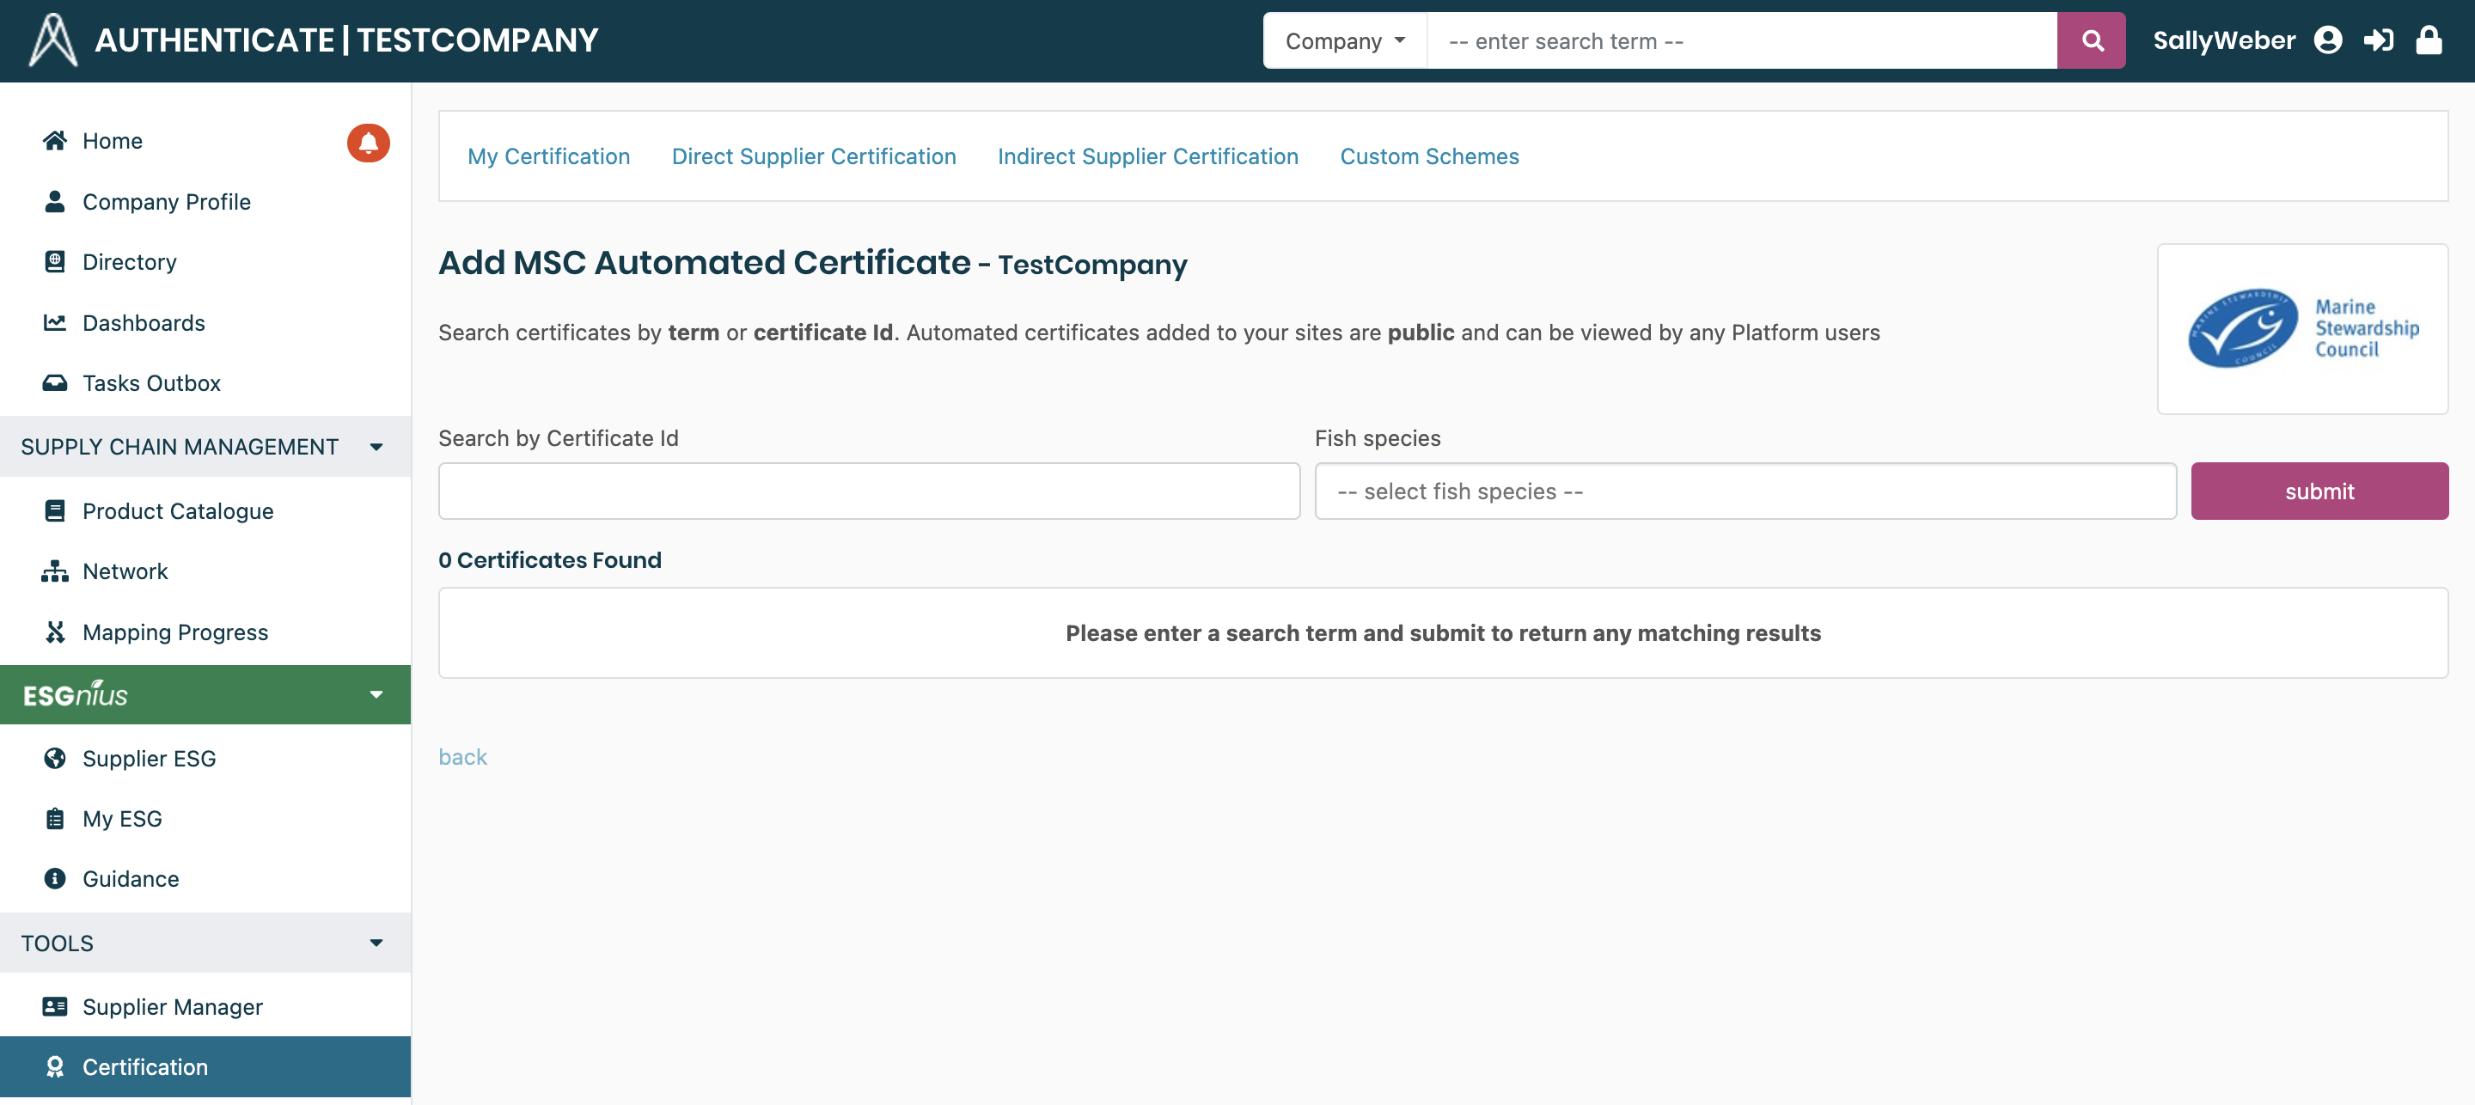
Task: Click the magnifier search button
Action: click(x=2091, y=40)
